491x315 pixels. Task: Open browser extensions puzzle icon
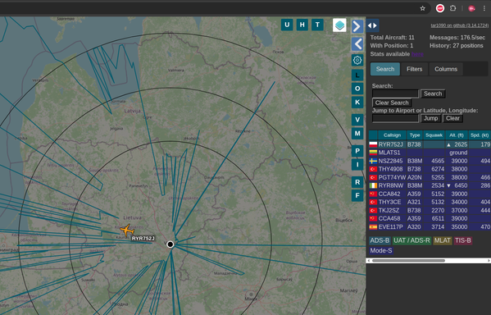point(452,8)
